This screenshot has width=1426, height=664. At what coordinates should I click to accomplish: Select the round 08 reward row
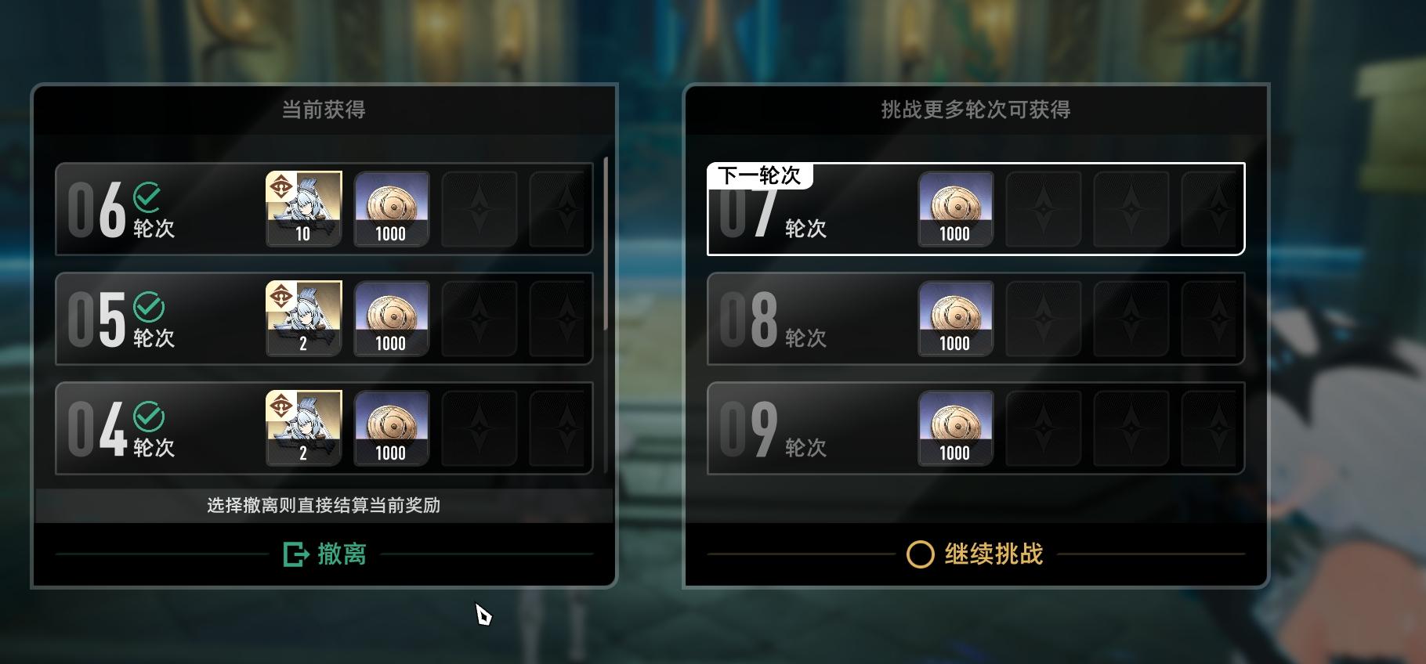click(x=975, y=319)
